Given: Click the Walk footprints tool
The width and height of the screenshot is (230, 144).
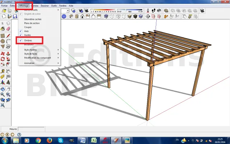Looking at the screenshot, I should coord(153,11).
